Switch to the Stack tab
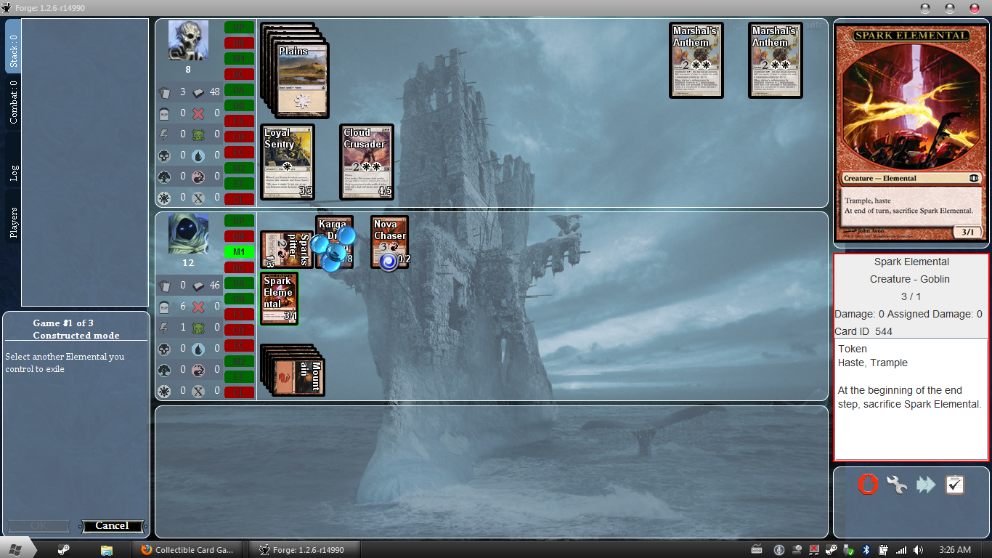 13,46
